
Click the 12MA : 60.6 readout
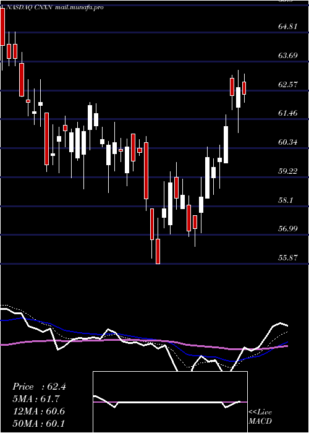coord(39,411)
